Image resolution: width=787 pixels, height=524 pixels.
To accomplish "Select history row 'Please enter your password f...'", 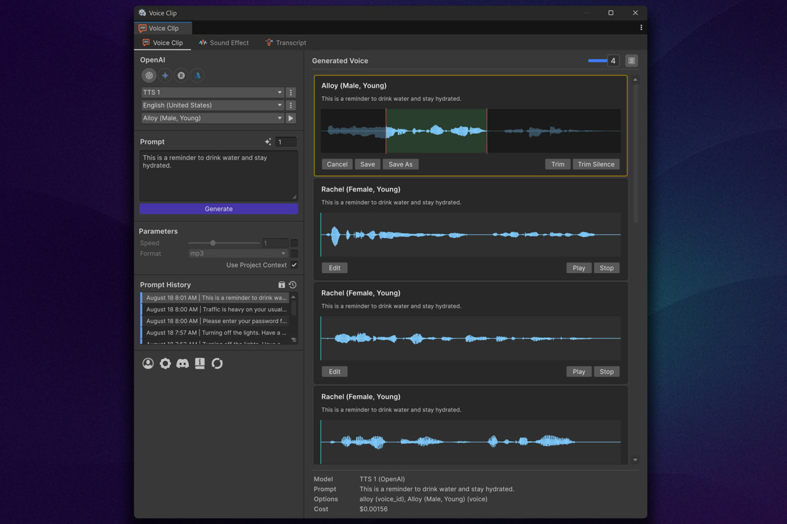I will [215, 321].
